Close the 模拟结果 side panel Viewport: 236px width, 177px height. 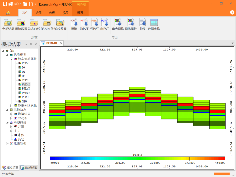point(36,44)
